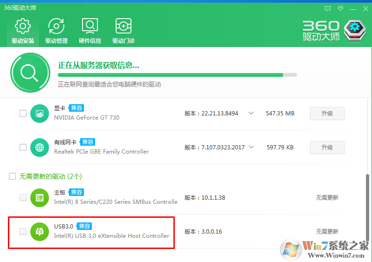Check the 无需更新的驱动 group checkbox

[12, 176]
